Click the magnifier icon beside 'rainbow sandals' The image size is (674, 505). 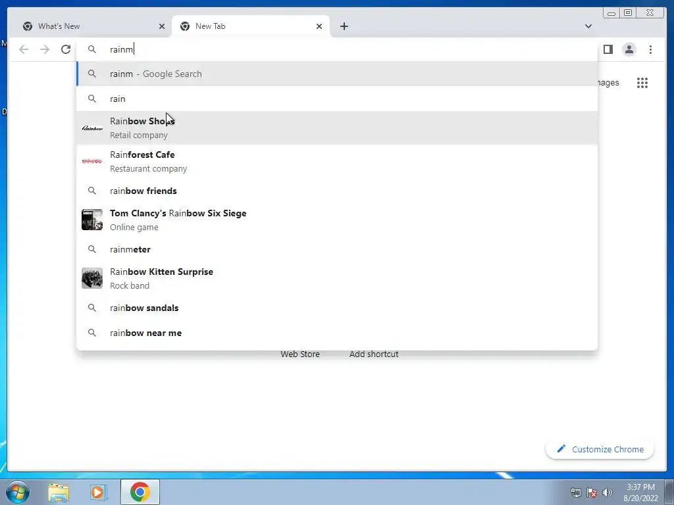tap(92, 308)
